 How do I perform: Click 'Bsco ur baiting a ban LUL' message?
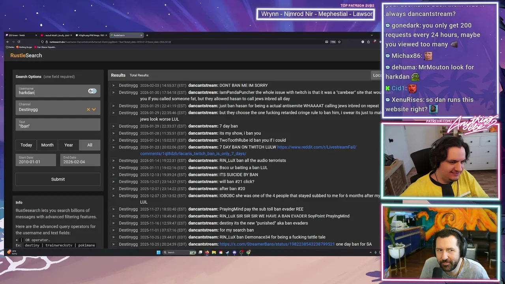pyautogui.click(x=243, y=168)
